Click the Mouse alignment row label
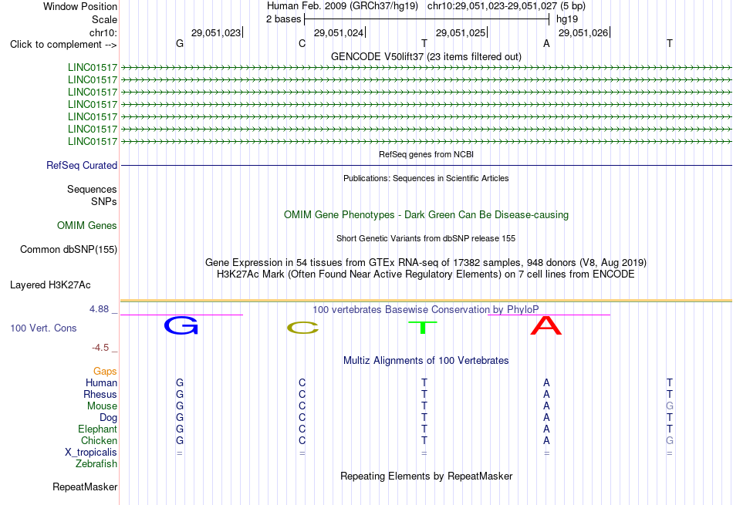This screenshot has height=505, width=733. point(102,406)
